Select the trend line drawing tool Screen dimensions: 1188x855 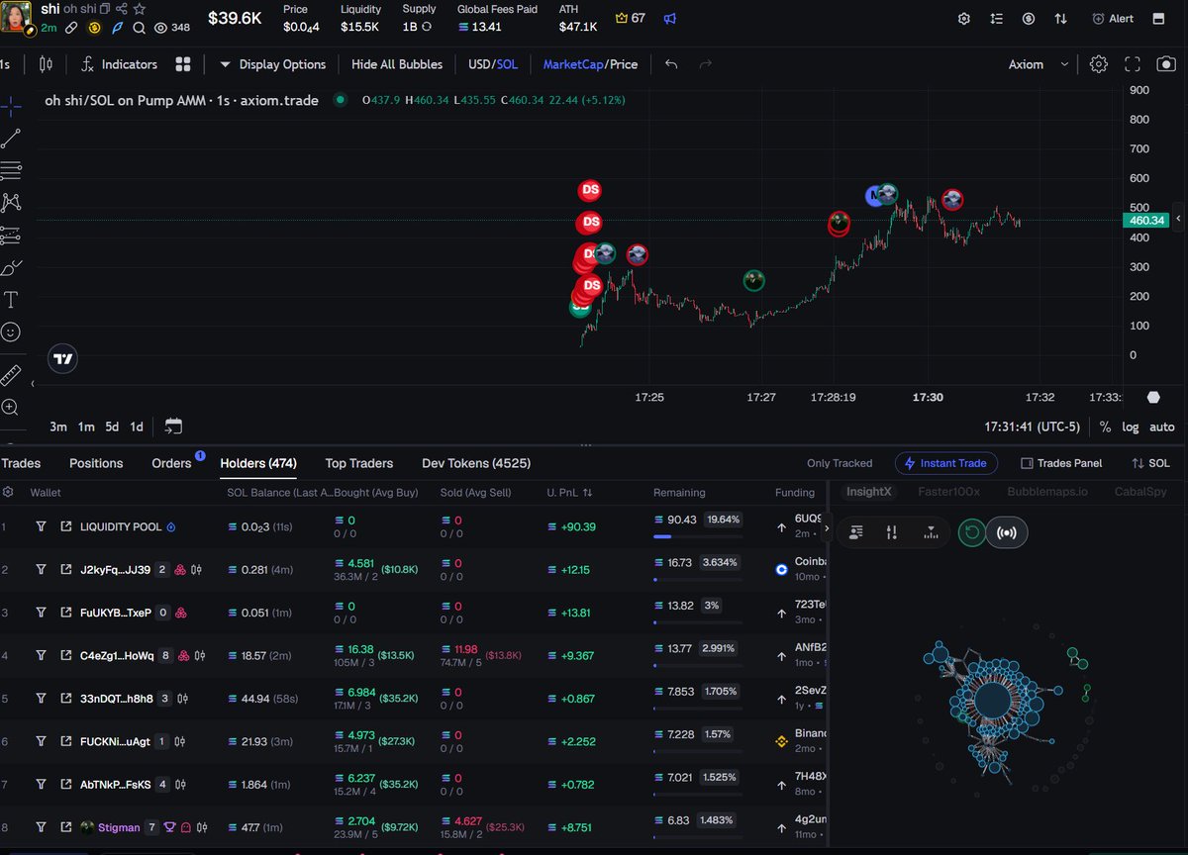click(x=11, y=139)
